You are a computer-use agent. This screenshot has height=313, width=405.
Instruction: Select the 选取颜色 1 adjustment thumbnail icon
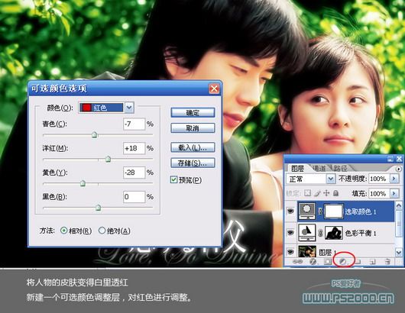(306, 211)
